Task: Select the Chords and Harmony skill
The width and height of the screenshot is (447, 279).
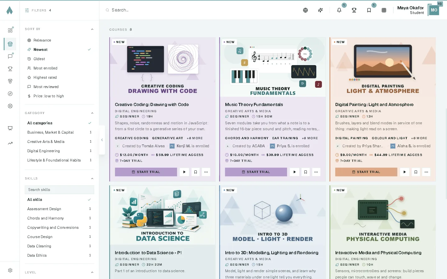Action: (59, 218)
